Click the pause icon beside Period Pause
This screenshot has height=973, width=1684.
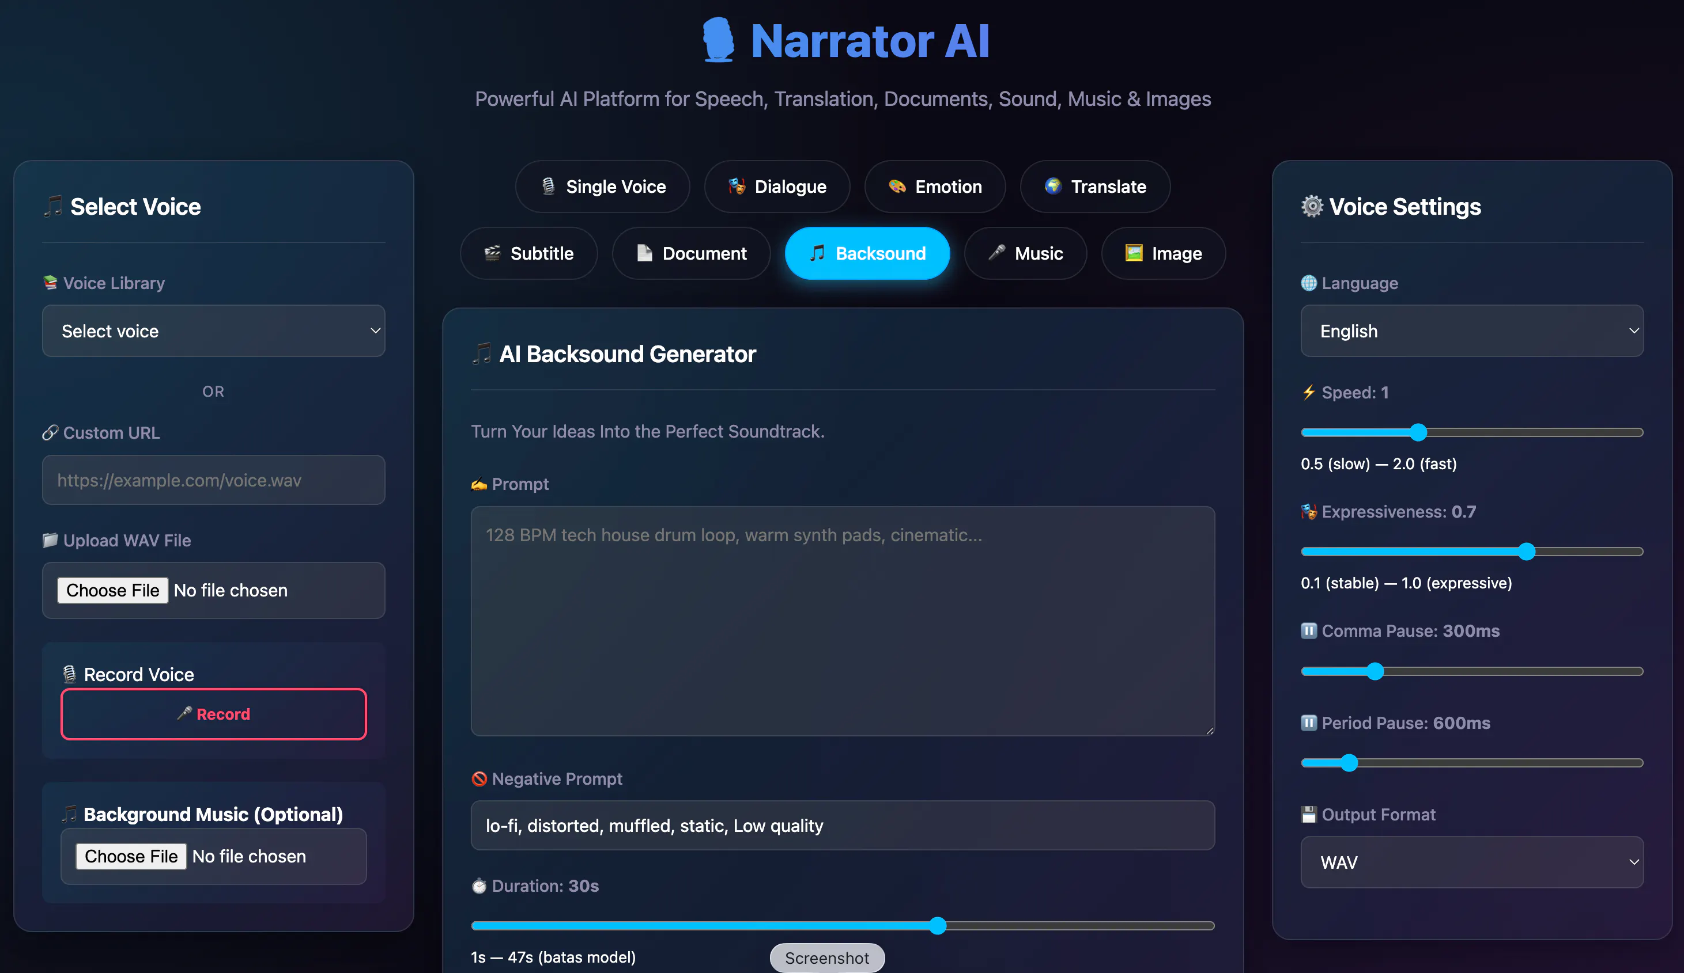point(1309,723)
